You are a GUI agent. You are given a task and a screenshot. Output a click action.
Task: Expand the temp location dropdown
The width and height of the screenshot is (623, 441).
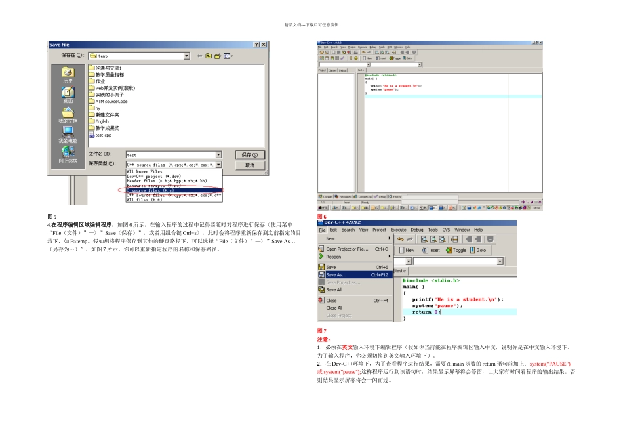[x=187, y=56]
